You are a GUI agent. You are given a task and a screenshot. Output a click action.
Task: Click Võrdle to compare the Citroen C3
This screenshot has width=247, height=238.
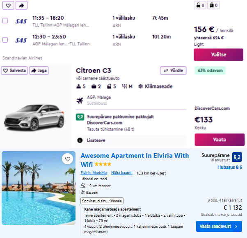pyautogui.click(x=173, y=70)
